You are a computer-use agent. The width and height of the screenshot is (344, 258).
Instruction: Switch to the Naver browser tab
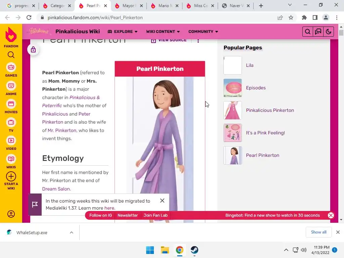point(236,6)
